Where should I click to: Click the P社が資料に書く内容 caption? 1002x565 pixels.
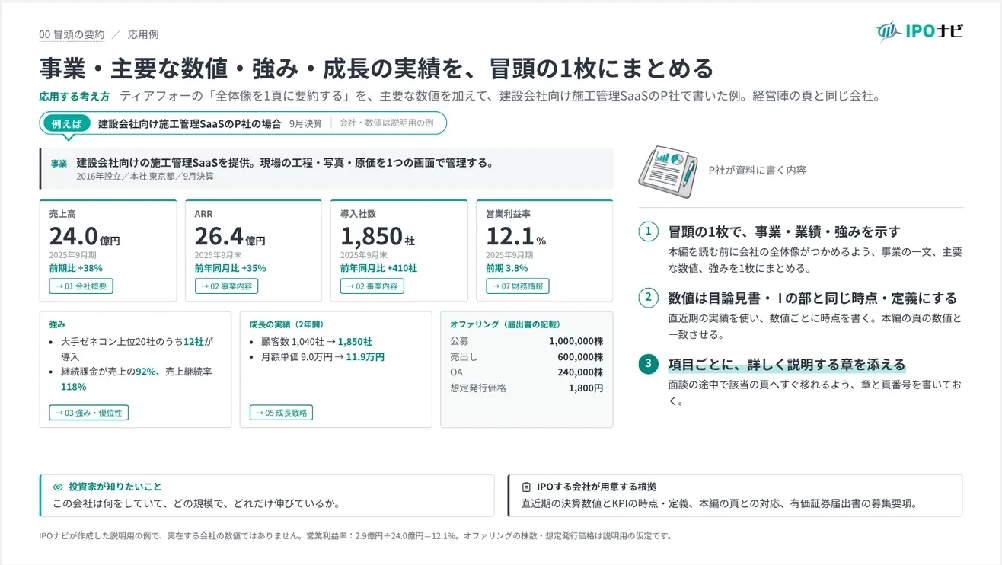click(x=757, y=170)
